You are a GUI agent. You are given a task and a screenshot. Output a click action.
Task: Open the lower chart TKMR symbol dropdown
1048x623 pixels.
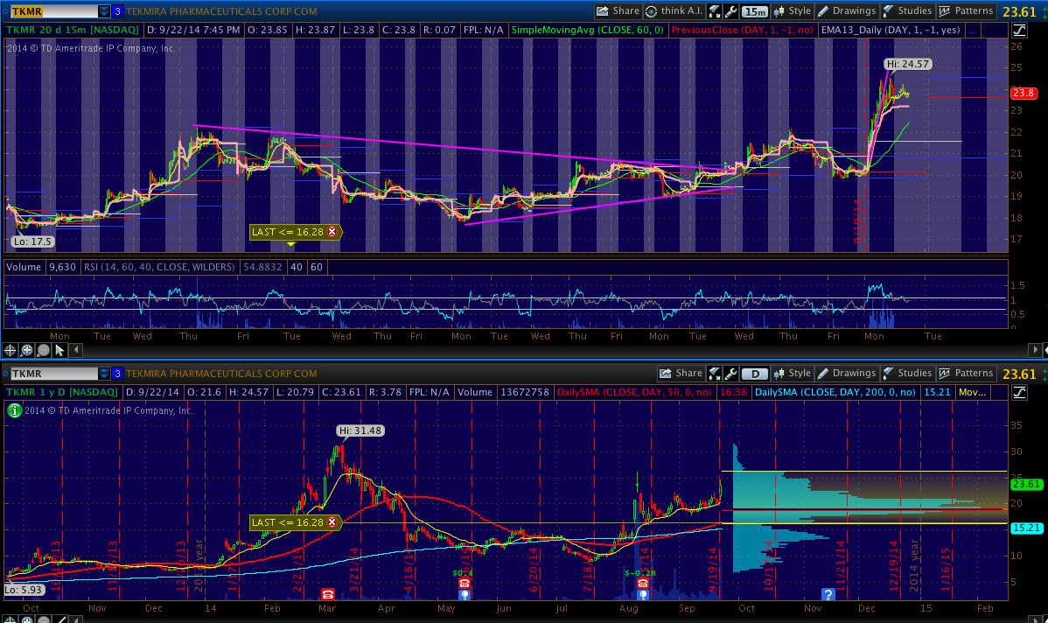click(x=104, y=374)
